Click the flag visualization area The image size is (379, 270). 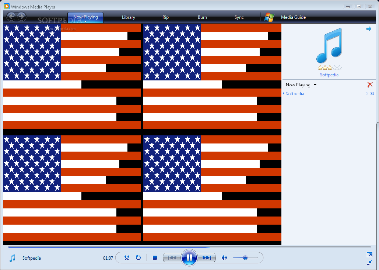[x=142, y=134]
